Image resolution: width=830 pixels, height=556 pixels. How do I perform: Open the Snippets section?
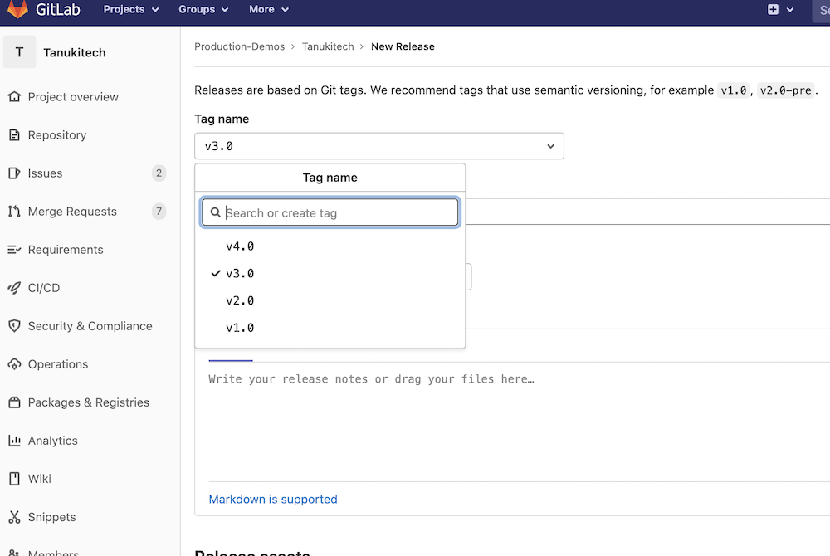[52, 517]
